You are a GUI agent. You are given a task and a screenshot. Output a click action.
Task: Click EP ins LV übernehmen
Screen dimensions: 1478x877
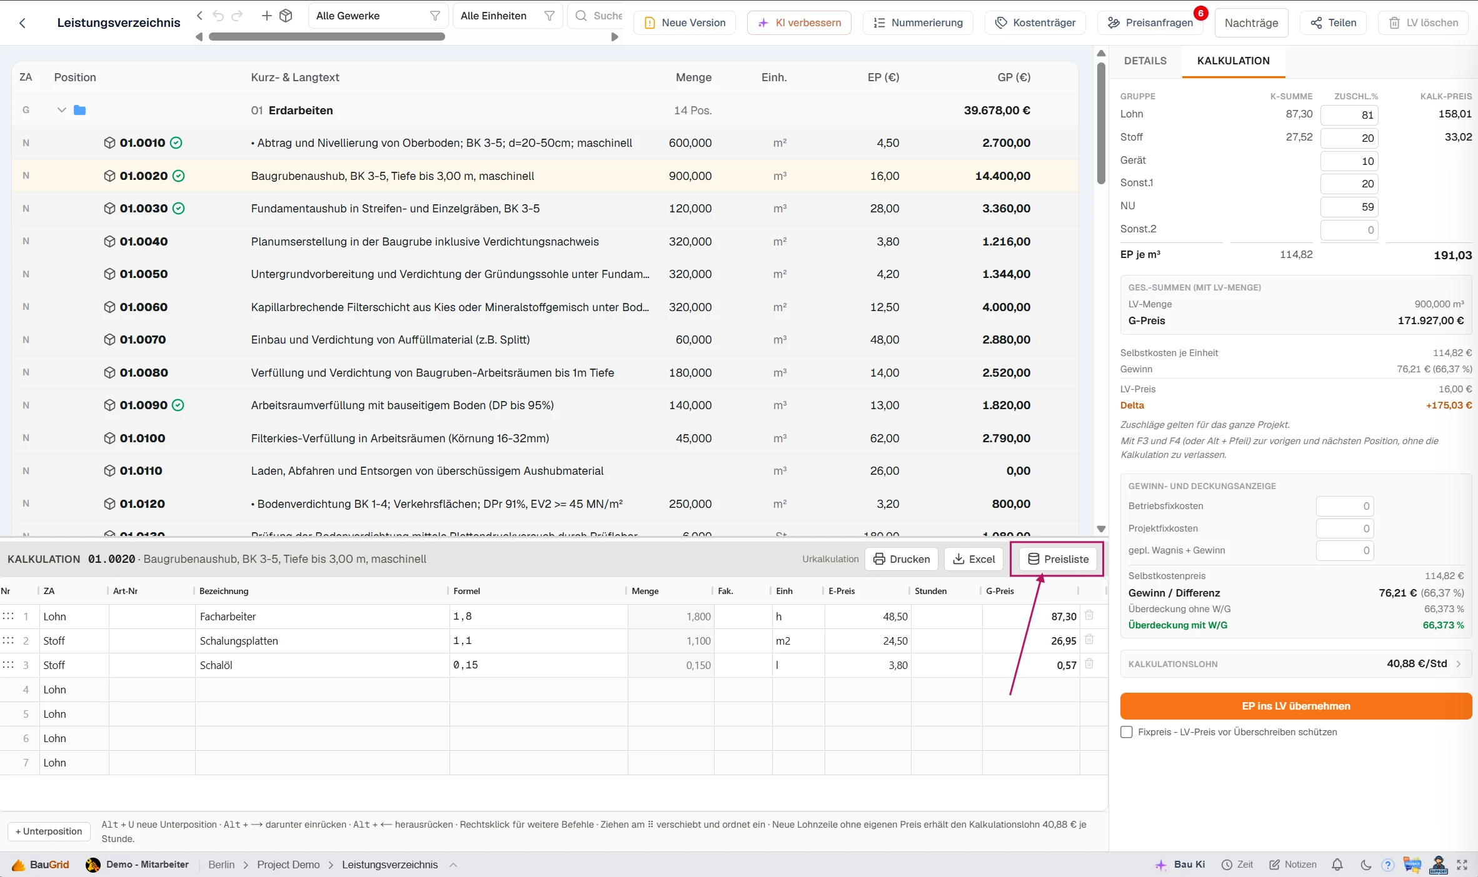[1296, 706]
